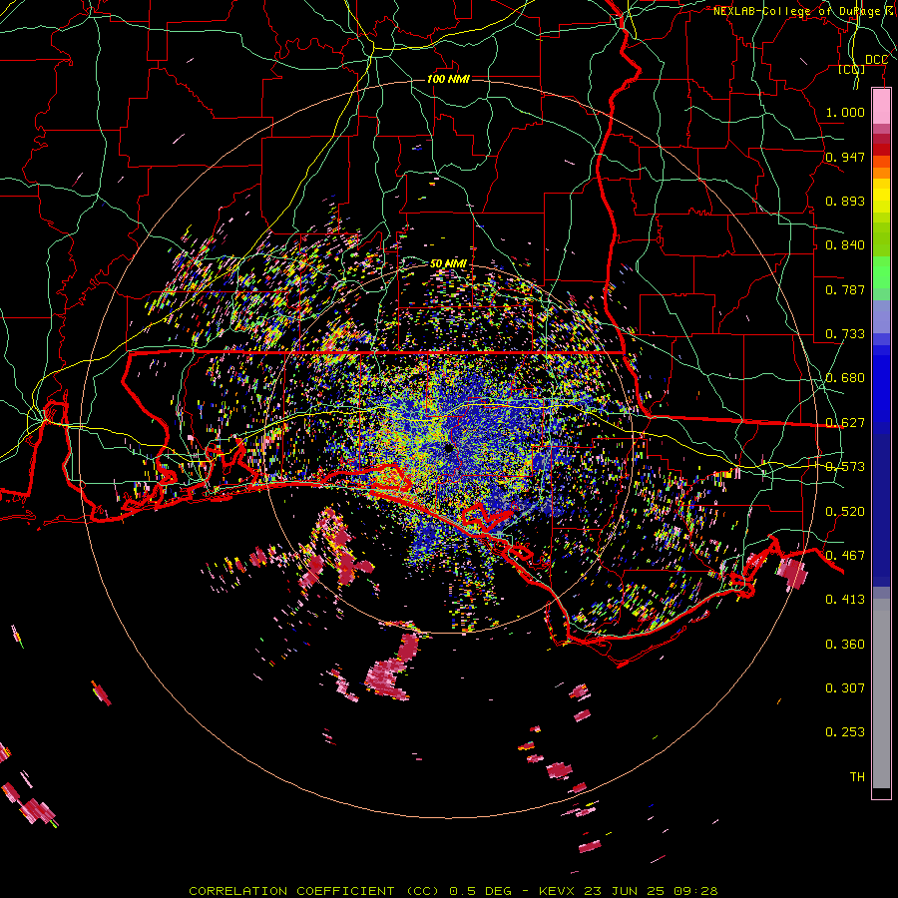Select the 0.467 scale value
Screen dimensions: 898x898
click(845, 556)
